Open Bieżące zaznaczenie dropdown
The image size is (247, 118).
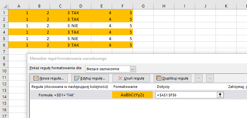point(111,69)
